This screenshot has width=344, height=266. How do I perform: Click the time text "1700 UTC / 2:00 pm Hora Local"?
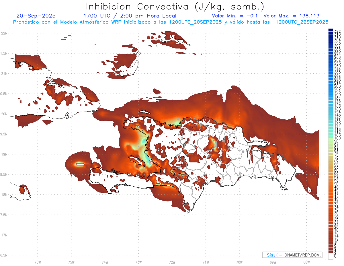click(130, 16)
